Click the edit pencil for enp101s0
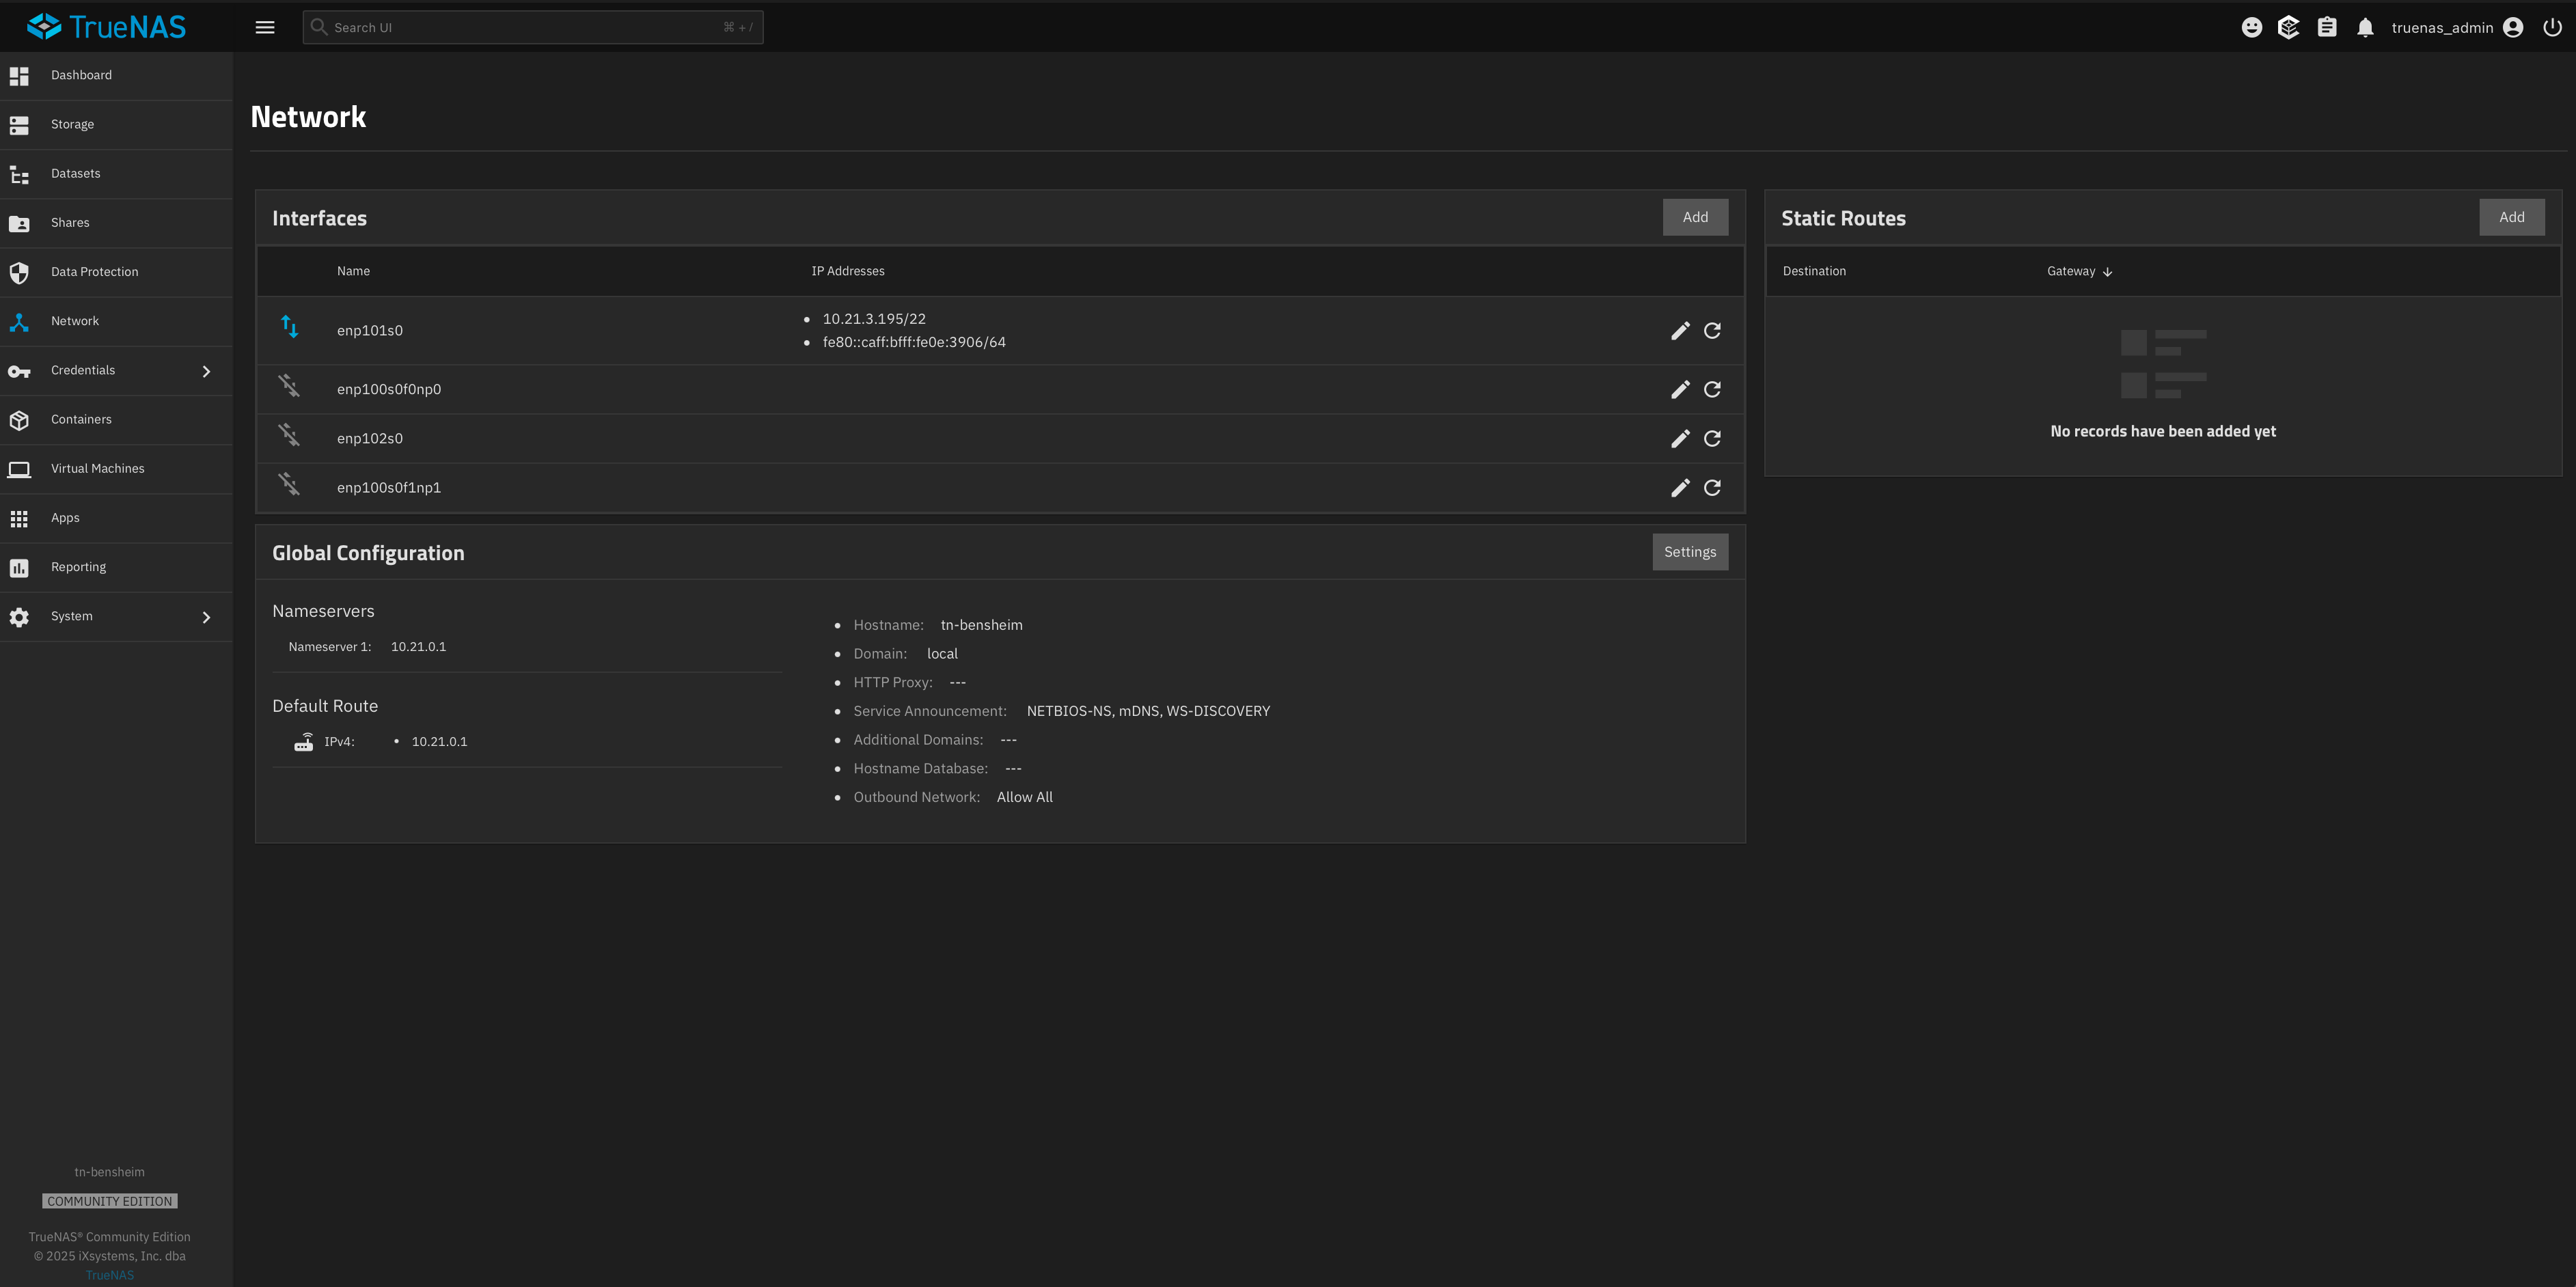 point(1680,331)
